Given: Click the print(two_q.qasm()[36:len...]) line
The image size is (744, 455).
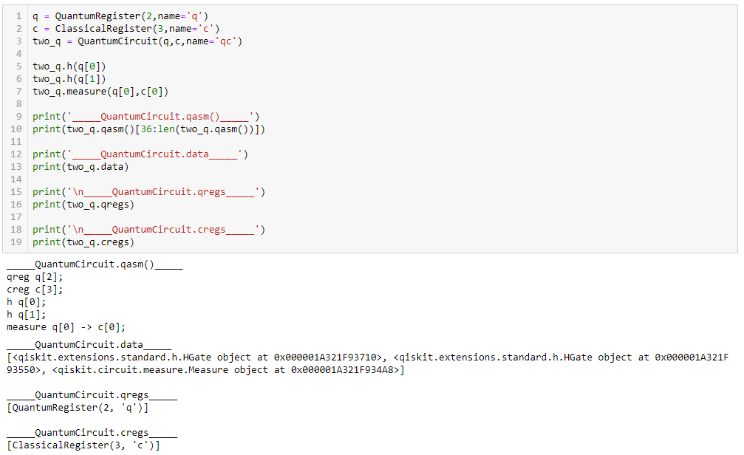Looking at the screenshot, I should tap(149, 129).
